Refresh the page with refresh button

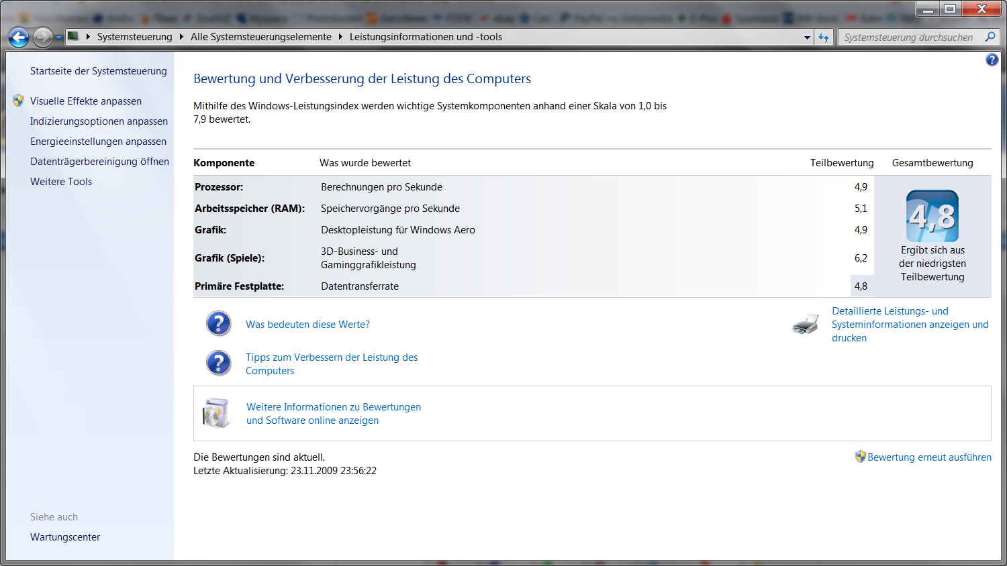[824, 38]
